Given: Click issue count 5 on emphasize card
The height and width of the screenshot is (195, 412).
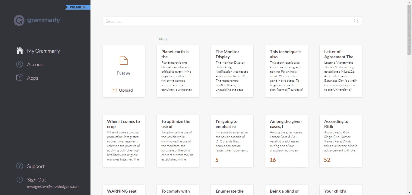Looking at the screenshot, I should click(217, 160).
